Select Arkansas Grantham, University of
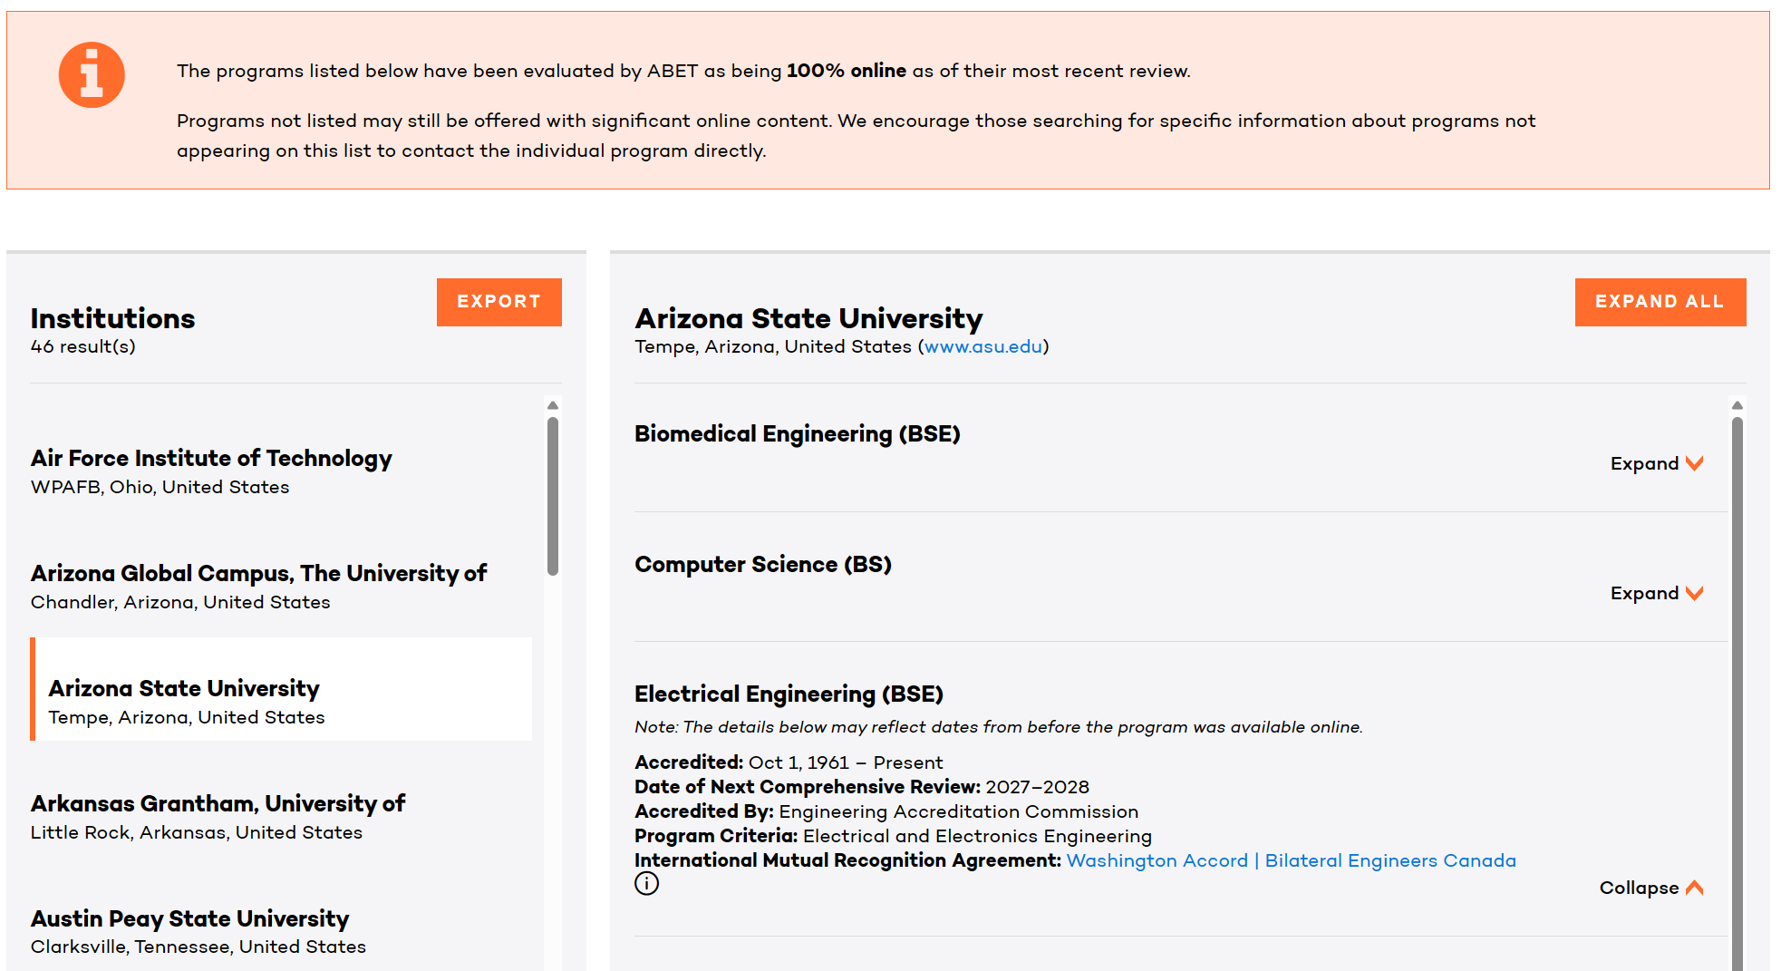This screenshot has width=1781, height=971. click(218, 804)
